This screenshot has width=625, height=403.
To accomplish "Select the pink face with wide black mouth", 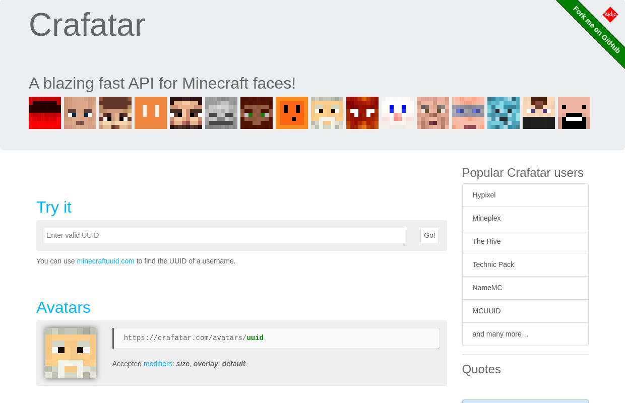I will [574, 113].
